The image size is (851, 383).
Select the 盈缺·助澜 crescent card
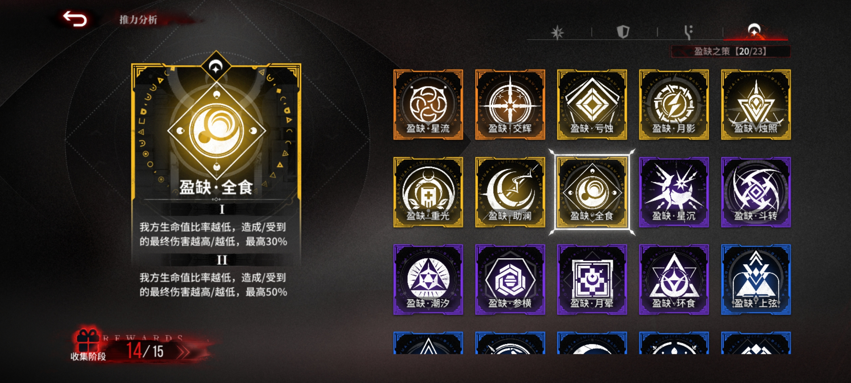(510, 192)
